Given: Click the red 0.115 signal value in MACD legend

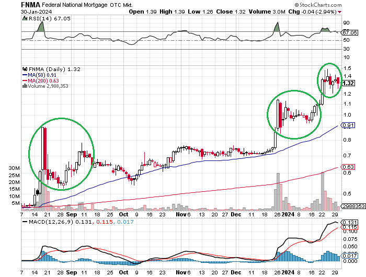Looking at the screenshot, I should point(105,222).
